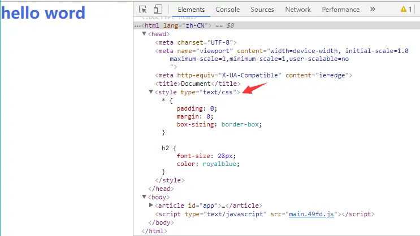Click the 'maximum-scale=1,minimum-scale=1' attribute continuation line
The height and width of the screenshot is (236, 420).
259,59
